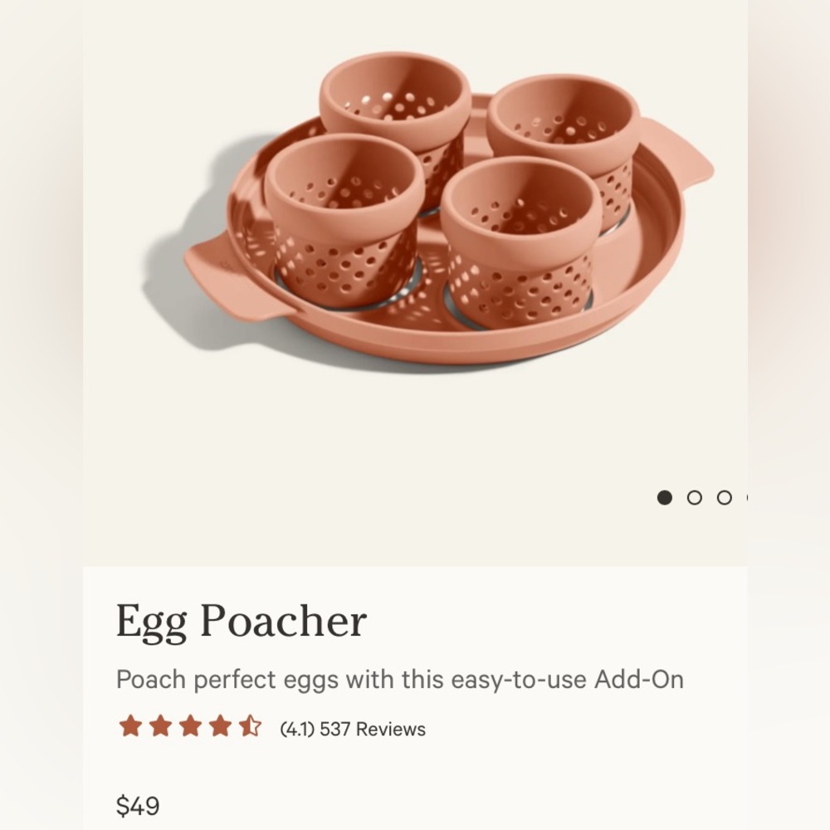The height and width of the screenshot is (830, 830).
Task: Click the Egg Poacher product title
Action: (x=242, y=621)
